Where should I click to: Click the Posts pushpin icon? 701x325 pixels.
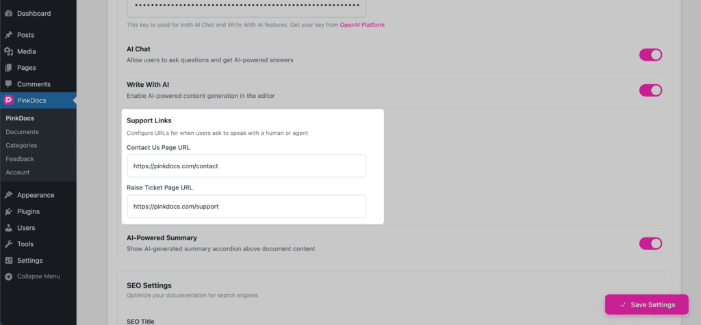pos(8,35)
